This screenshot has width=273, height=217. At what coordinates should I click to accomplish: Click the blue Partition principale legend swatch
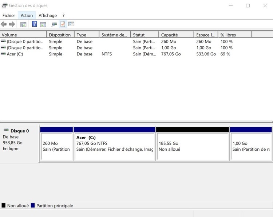coord(33,206)
